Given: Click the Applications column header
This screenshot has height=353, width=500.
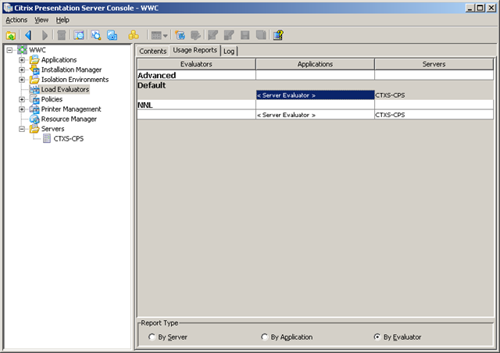Looking at the screenshot, I should pyautogui.click(x=315, y=64).
